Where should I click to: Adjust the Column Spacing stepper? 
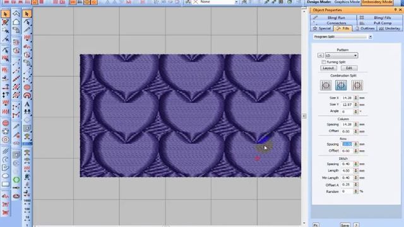[x=355, y=125]
